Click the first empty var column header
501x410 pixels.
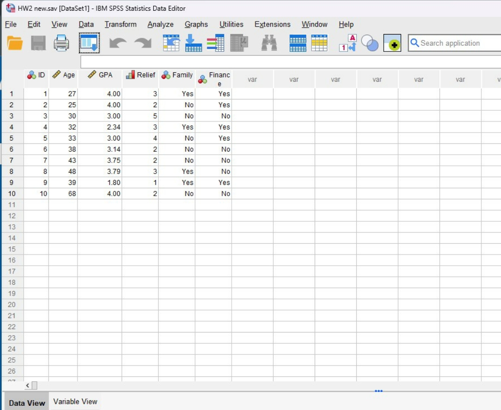(x=253, y=79)
